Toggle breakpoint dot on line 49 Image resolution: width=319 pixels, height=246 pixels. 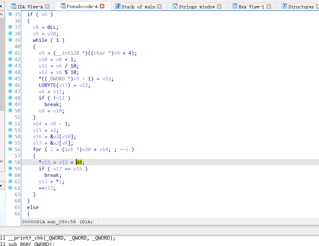10,104
